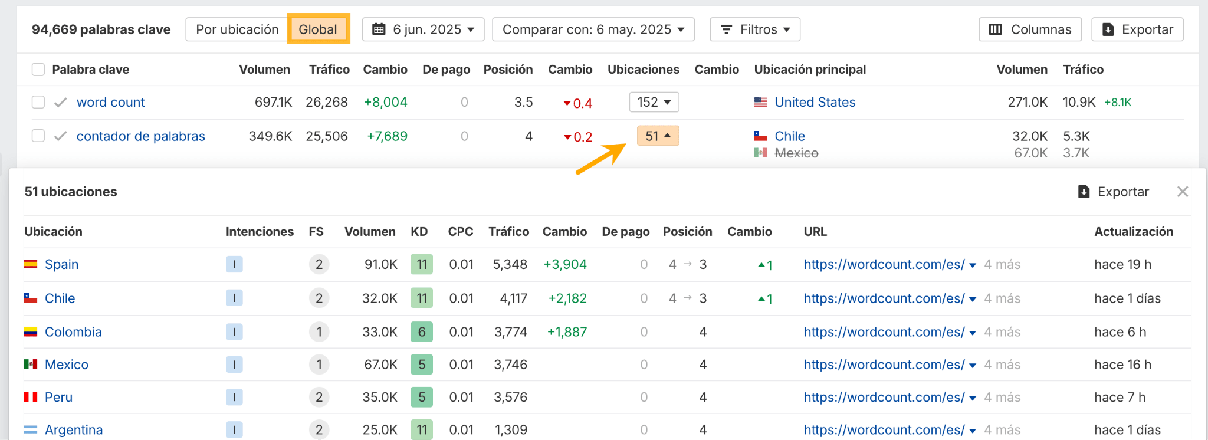Viewport: 1208px width, 440px height.
Task: Check the box for contador de palabras
Action: point(38,136)
